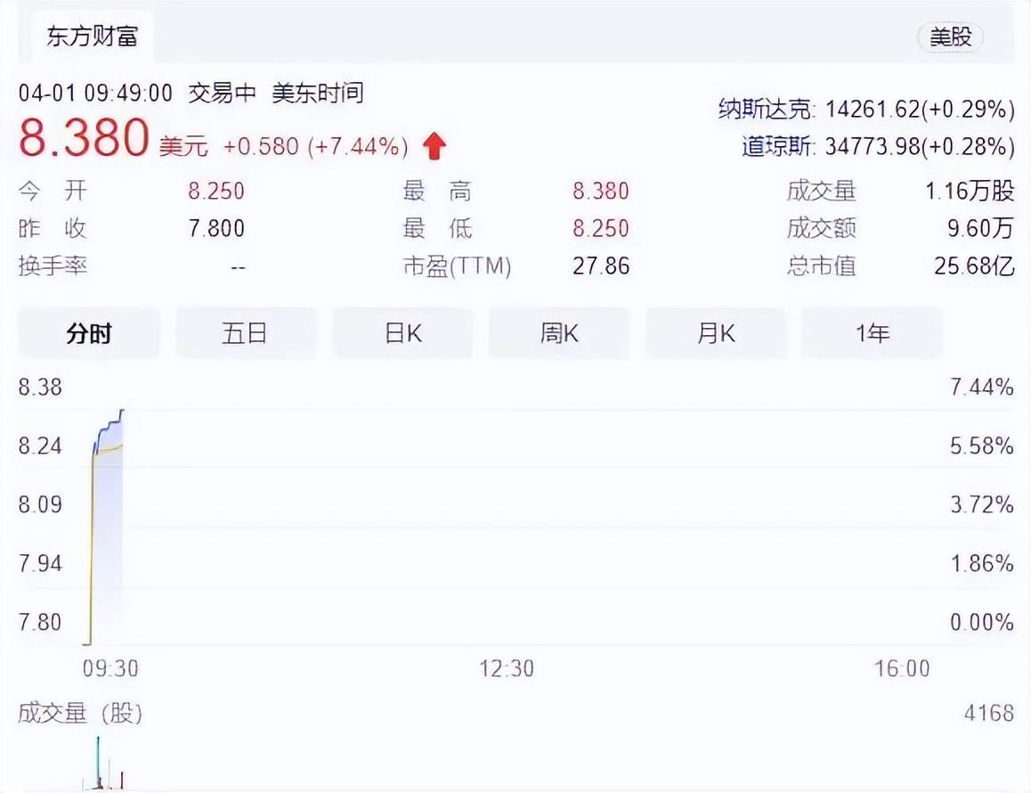Click the 16:00 time axis label
Screen dimensions: 1031x793
point(902,668)
